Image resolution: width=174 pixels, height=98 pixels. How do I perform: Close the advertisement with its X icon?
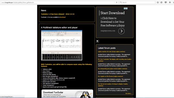[127, 8]
